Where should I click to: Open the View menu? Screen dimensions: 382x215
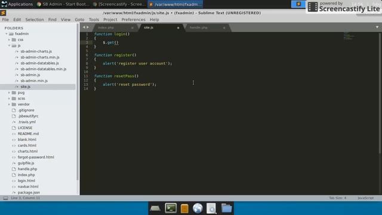pos(66,20)
